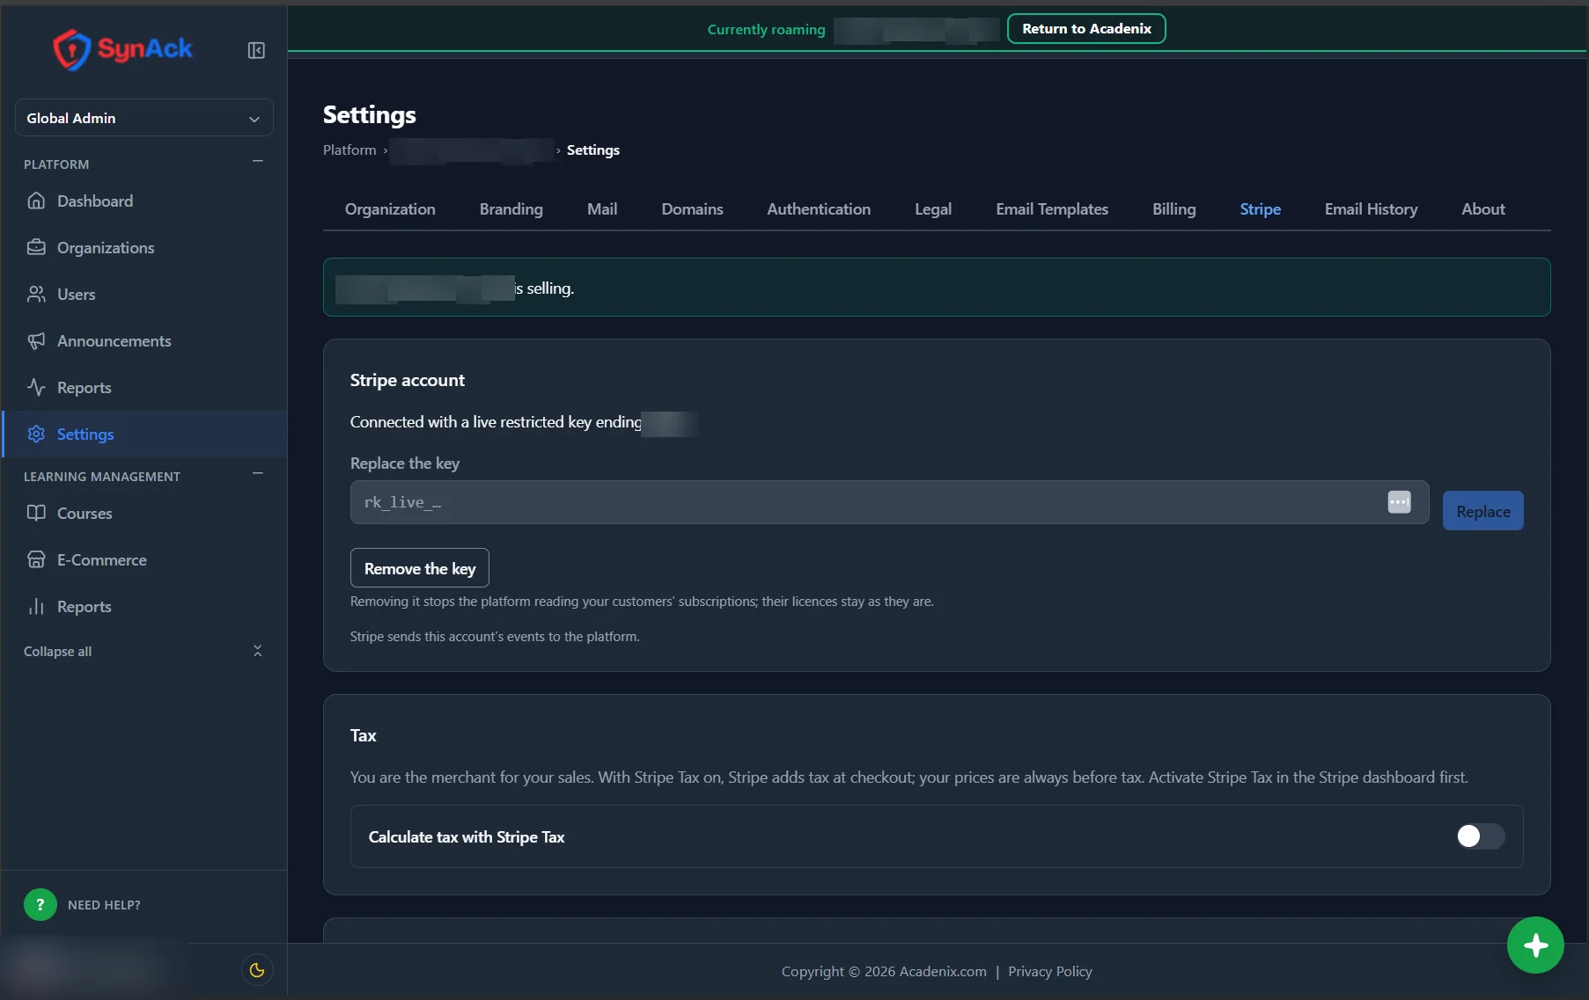Click the E-Commerce store icon
The width and height of the screenshot is (1589, 1000).
click(36, 559)
